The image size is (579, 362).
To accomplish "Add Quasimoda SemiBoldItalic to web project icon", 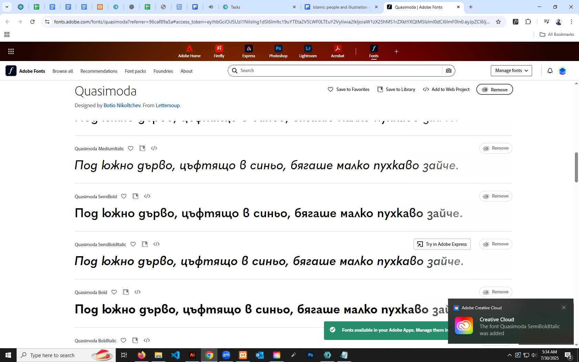I will 156,244.
